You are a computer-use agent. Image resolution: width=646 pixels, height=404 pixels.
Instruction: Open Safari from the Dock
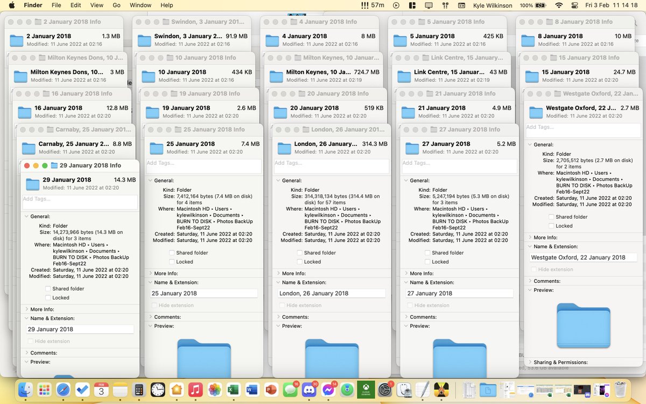(x=63, y=389)
